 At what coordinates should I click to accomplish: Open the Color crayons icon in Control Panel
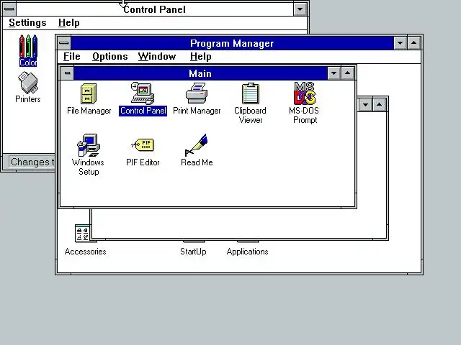tap(28, 46)
